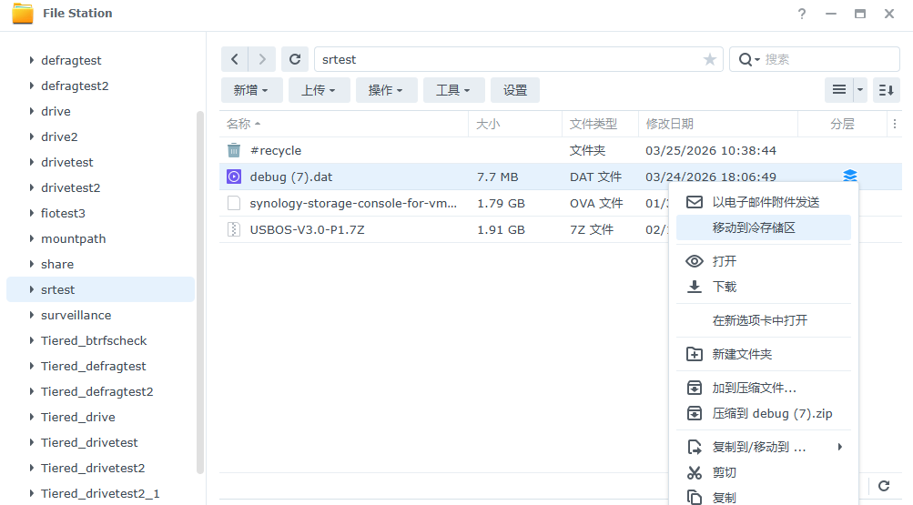Open the view mode dropdown arrow
The image size is (913, 505).
(861, 90)
